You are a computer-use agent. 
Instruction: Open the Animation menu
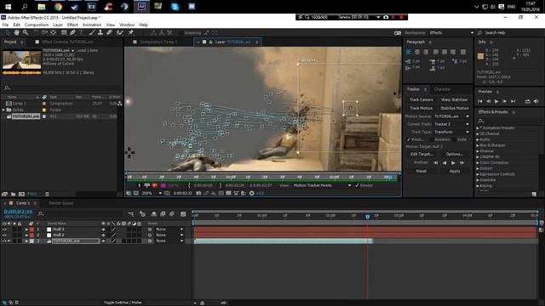tap(92, 25)
